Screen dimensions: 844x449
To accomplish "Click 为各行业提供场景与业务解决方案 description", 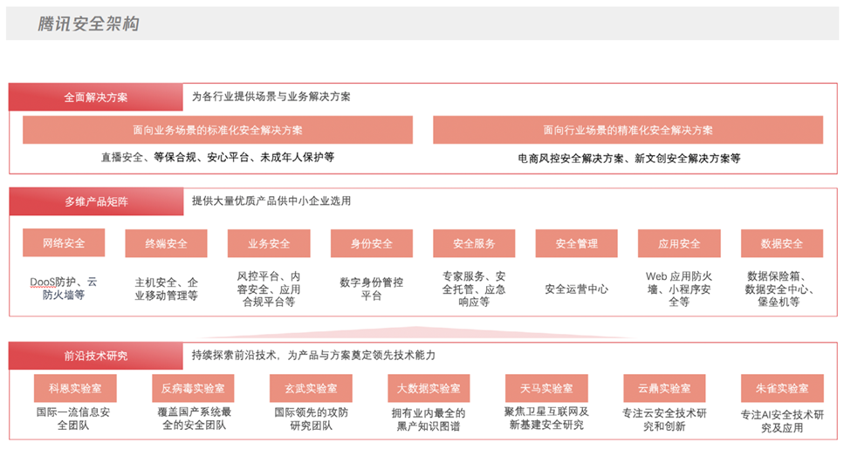I will [x=271, y=97].
